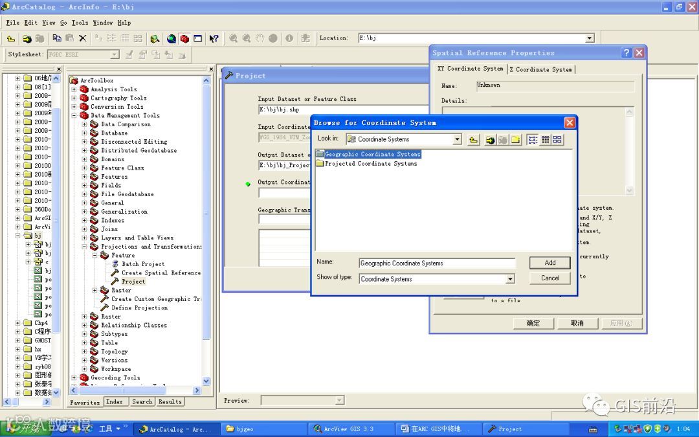Select Create Custom Geographic Transformation tool
Screen dimensions: 699x437
(156, 298)
